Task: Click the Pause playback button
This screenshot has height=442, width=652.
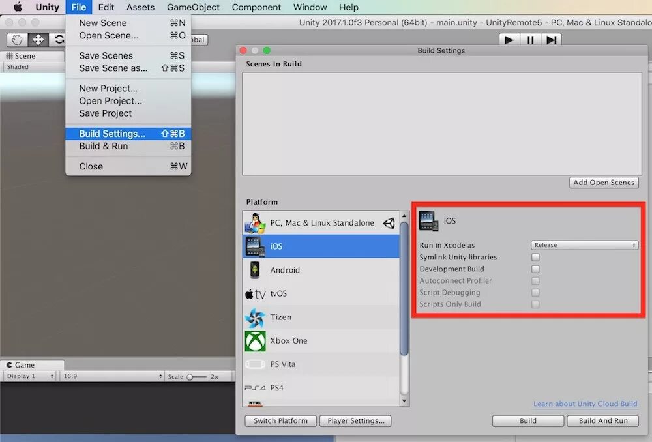Action: pos(530,40)
